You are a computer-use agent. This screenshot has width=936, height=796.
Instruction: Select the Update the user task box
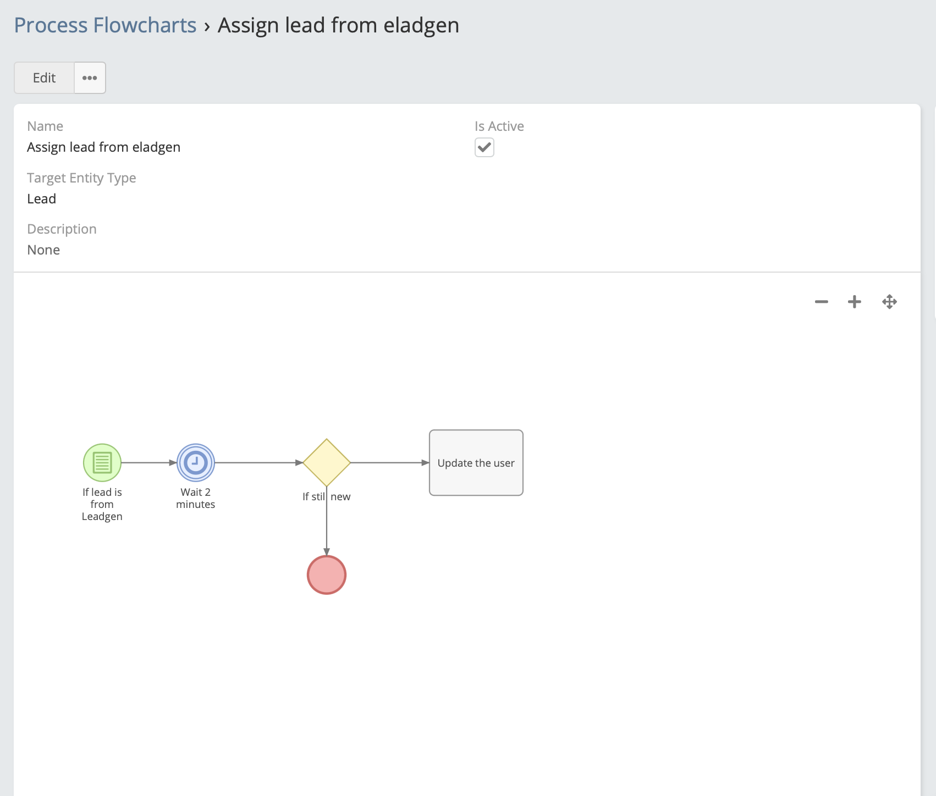(x=476, y=463)
